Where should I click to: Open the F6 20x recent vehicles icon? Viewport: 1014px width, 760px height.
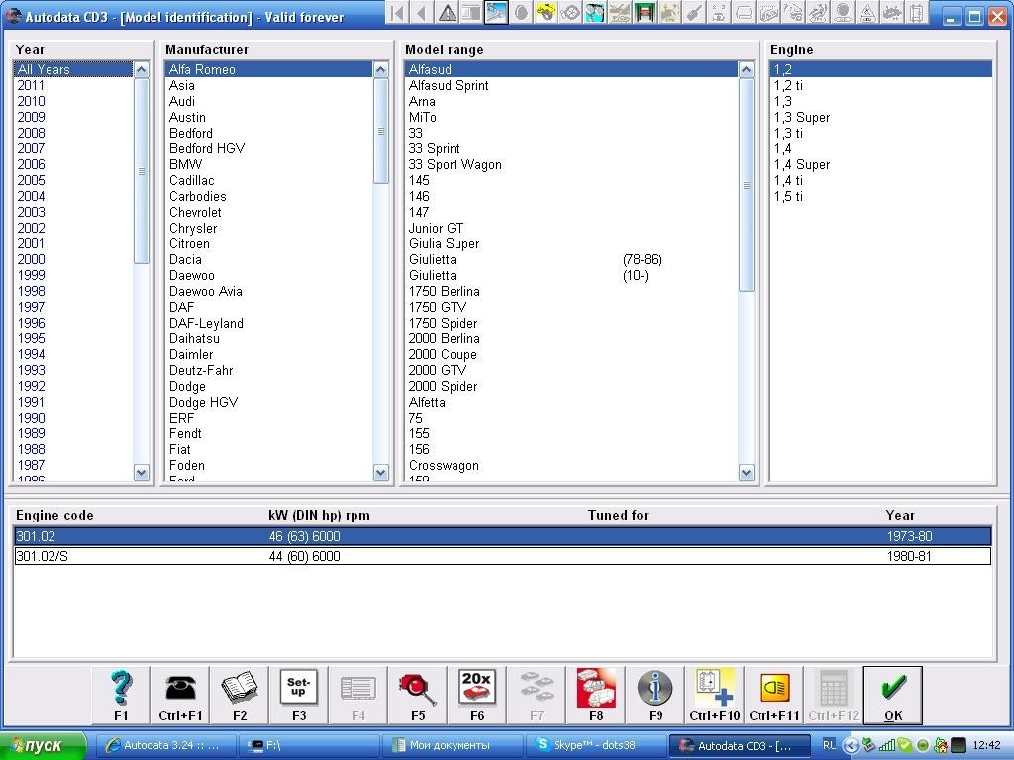(x=477, y=695)
